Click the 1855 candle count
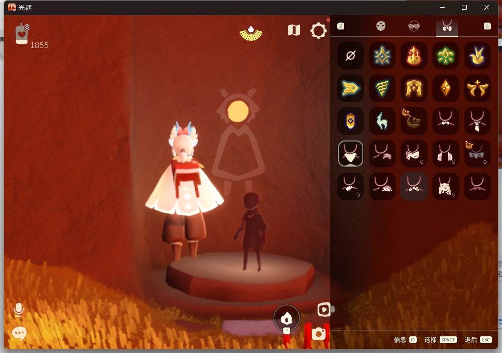502x353 pixels. pos(39,45)
